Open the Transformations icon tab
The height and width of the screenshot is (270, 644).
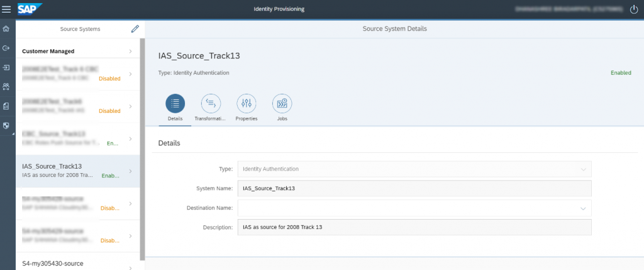pos(211,104)
